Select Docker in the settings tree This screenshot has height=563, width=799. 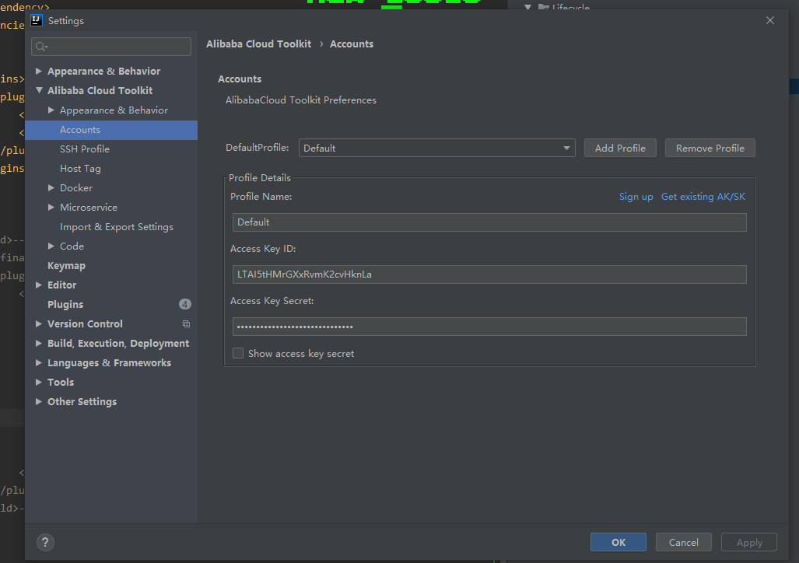point(76,188)
